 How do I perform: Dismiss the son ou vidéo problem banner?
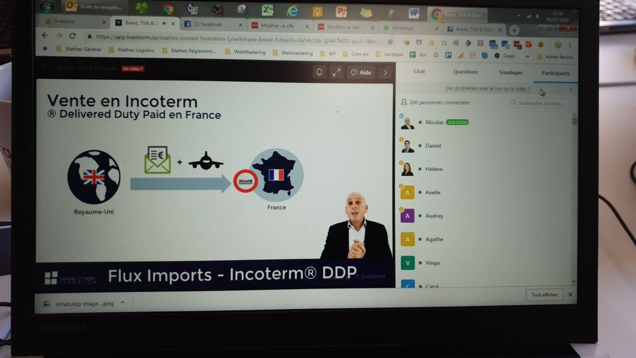click(x=571, y=89)
